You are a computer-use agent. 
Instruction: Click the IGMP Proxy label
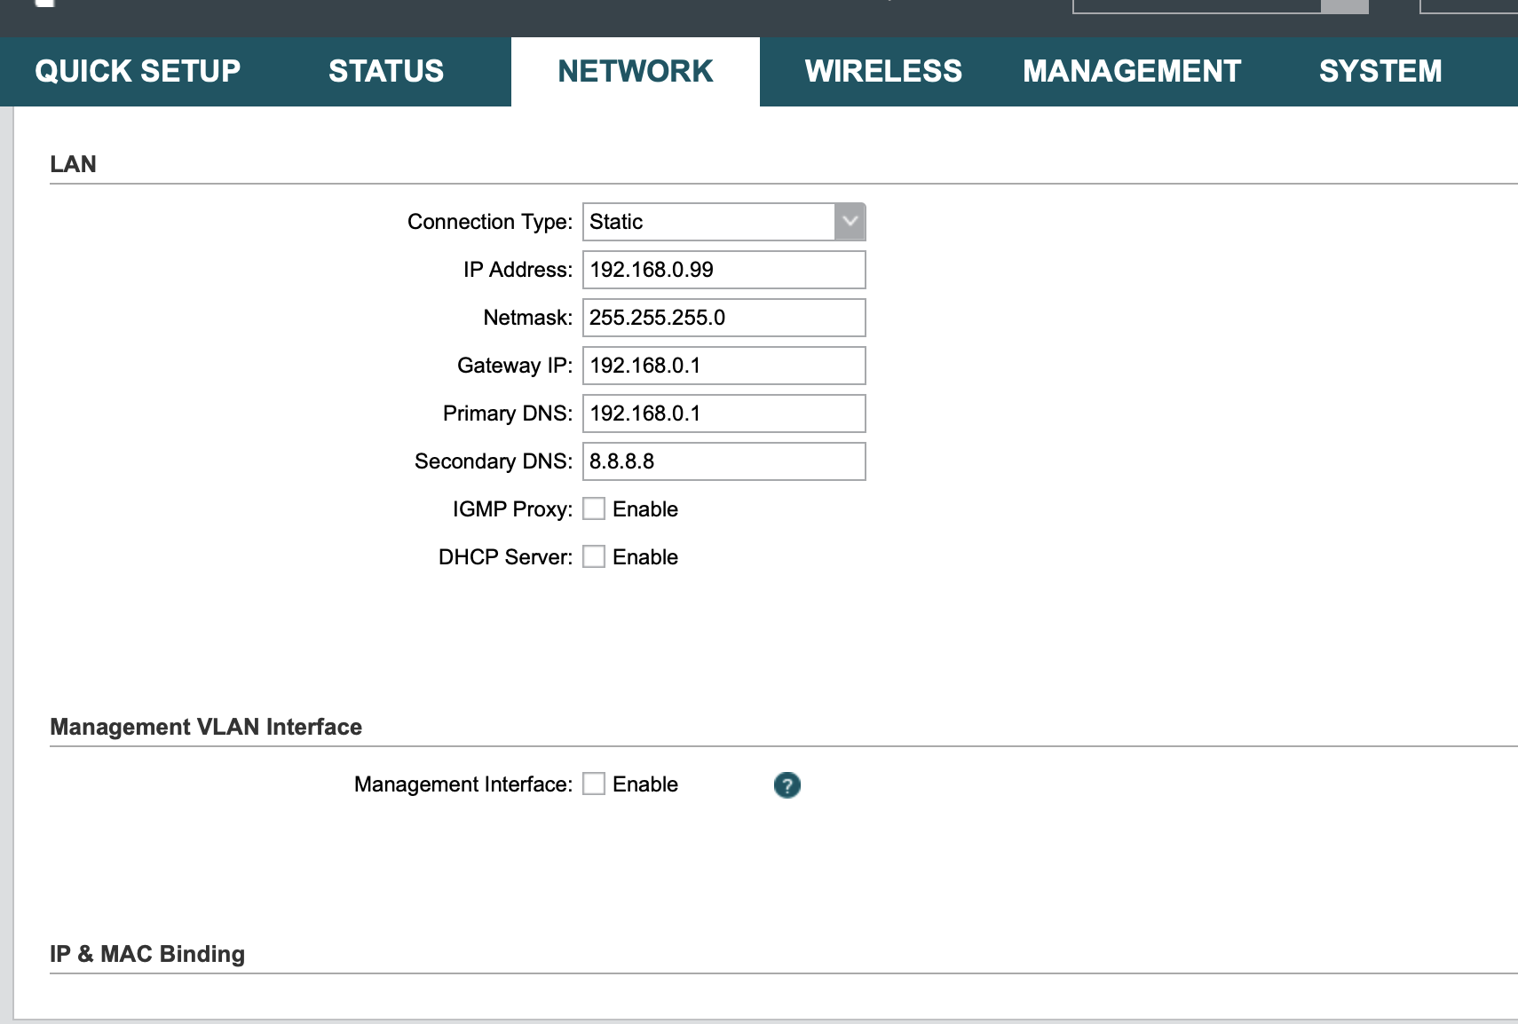click(x=512, y=509)
